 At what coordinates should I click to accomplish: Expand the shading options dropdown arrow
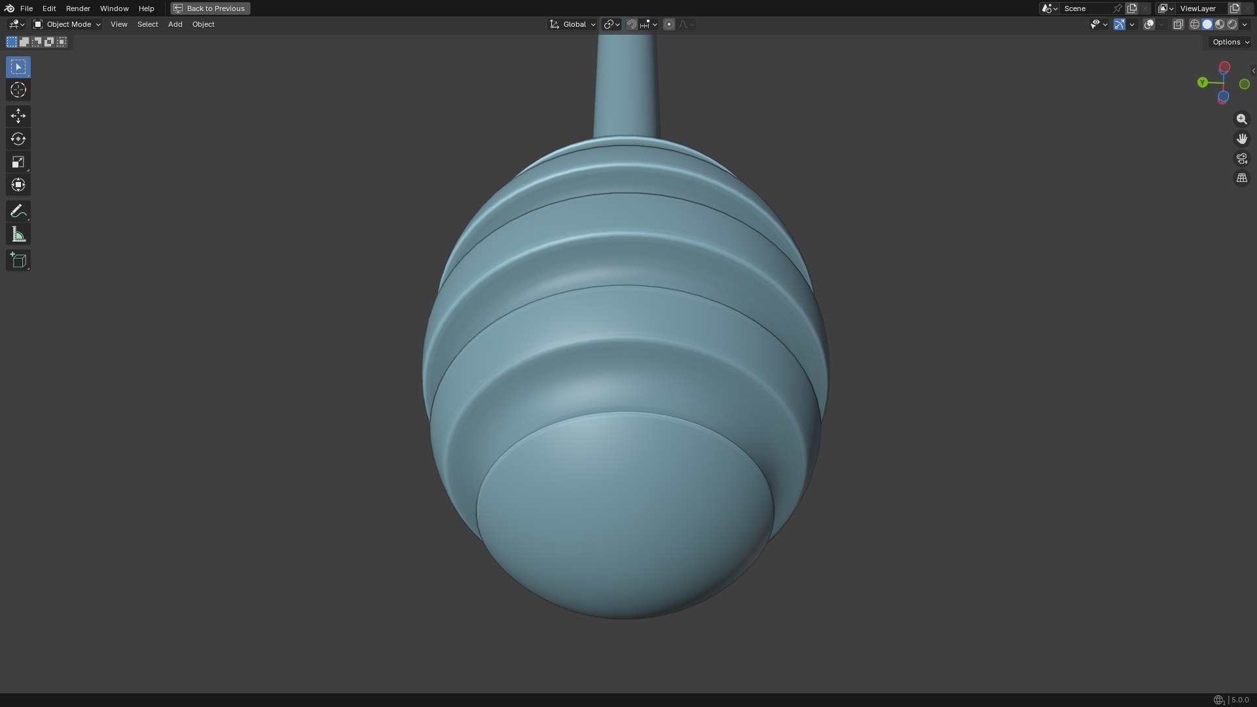[1245, 24]
